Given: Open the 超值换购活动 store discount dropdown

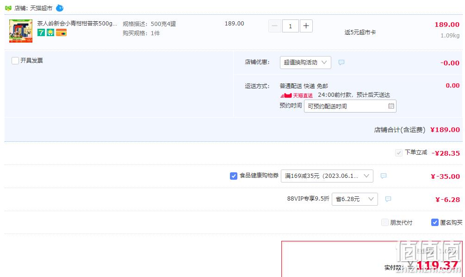Looking at the screenshot, I should click(305, 63).
